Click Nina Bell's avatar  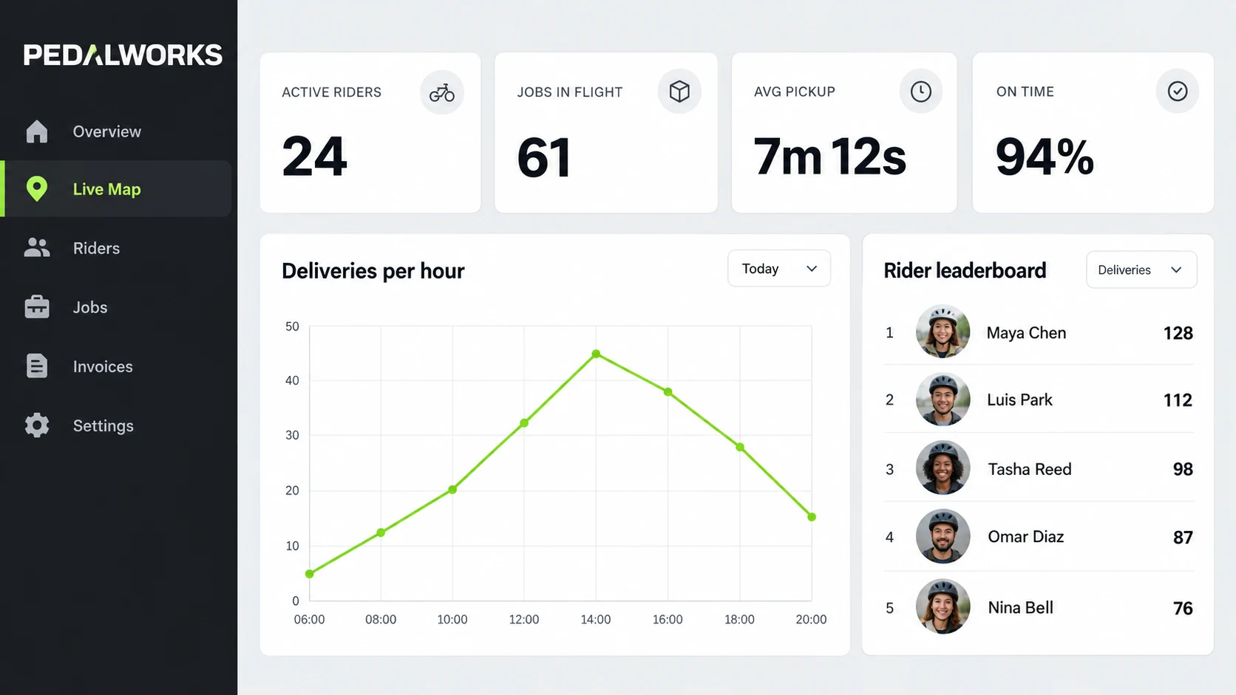943,606
